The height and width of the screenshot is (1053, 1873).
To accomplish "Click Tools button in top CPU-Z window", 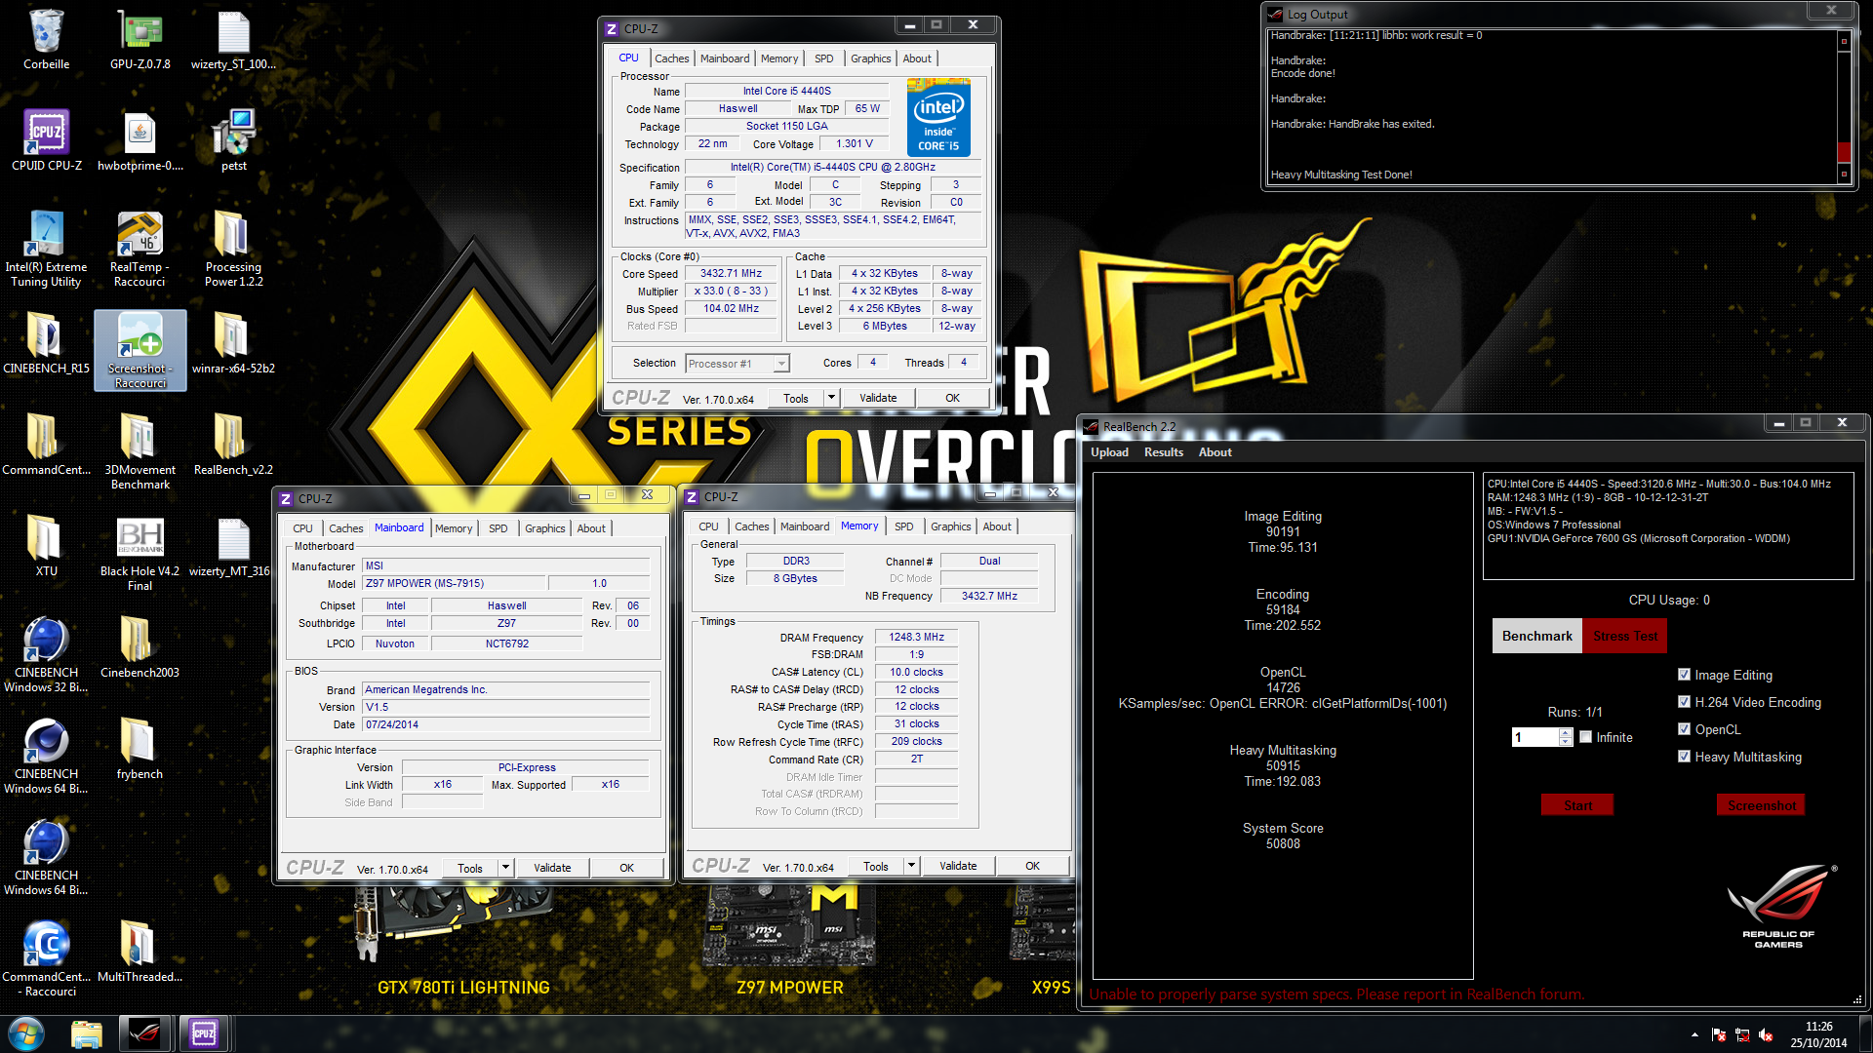I will [x=796, y=398].
